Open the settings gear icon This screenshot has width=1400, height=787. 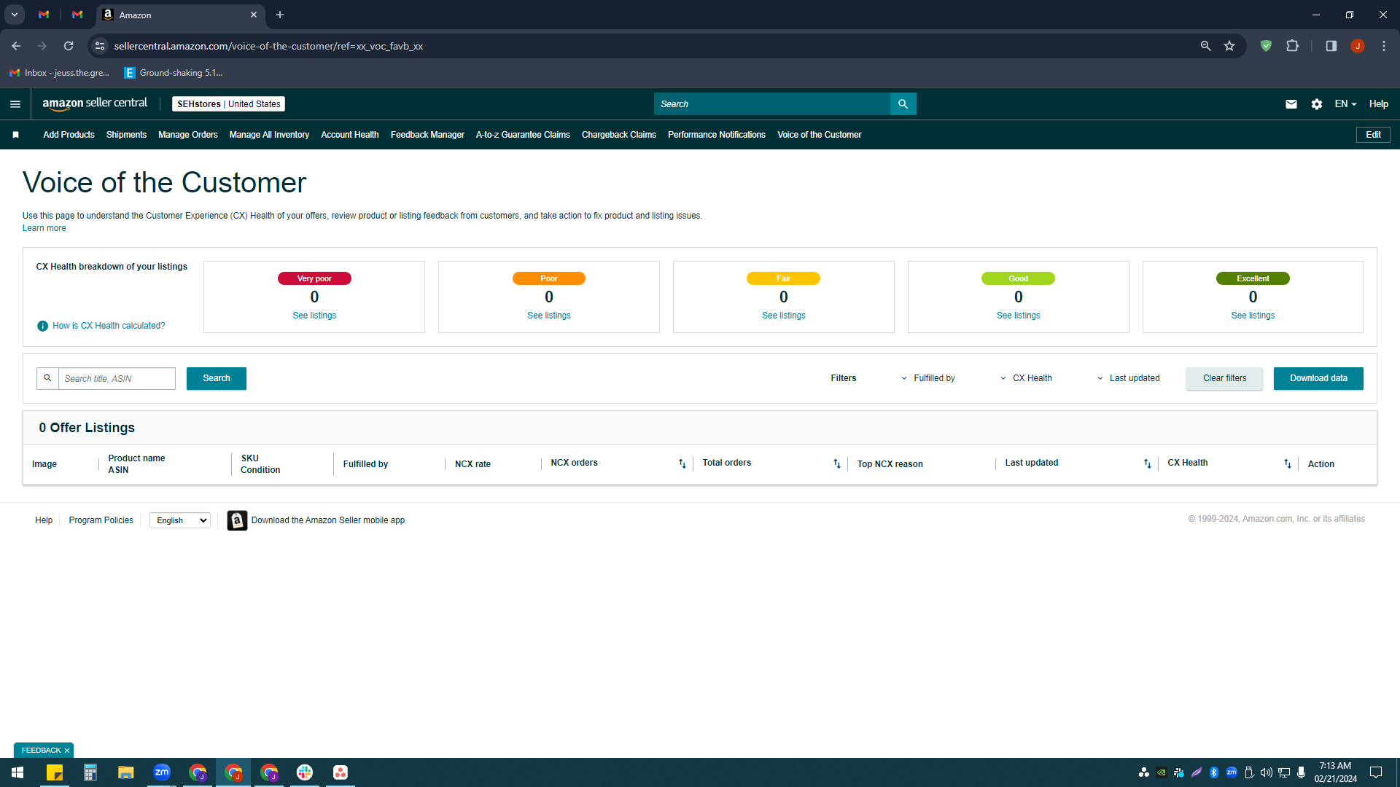tap(1316, 104)
